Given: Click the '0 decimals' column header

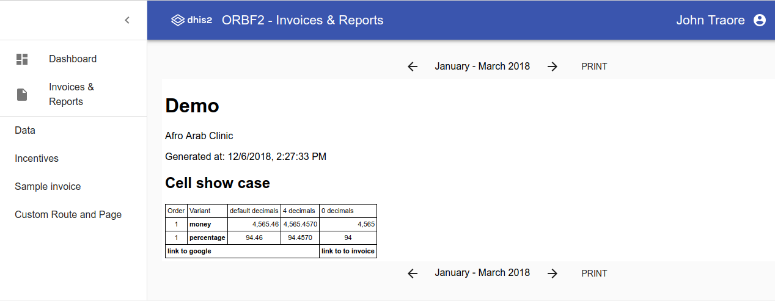Looking at the screenshot, I should tap(348, 211).
